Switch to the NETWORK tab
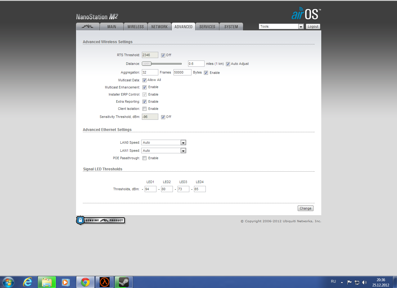Viewport: 397px width, 288px height. coord(160,27)
